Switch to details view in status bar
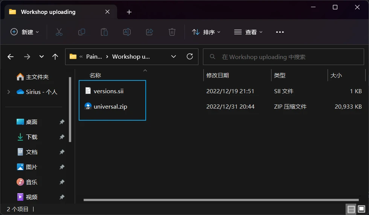This screenshot has height=215, width=369. click(351, 209)
